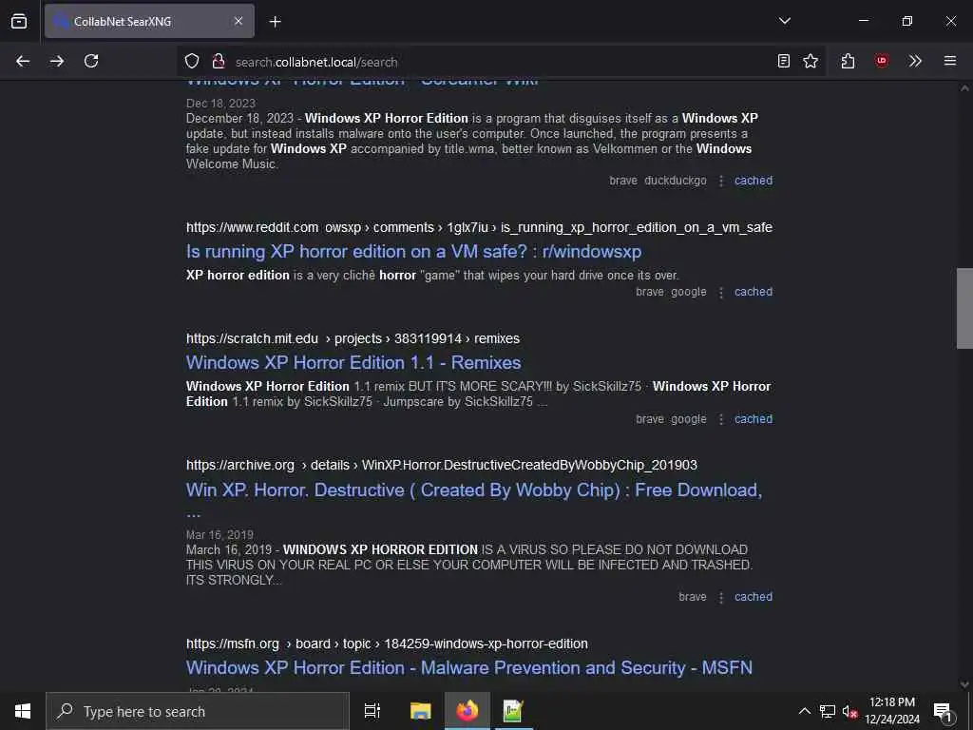Click the https://msfn.org URL breadcrumb

tap(388, 644)
